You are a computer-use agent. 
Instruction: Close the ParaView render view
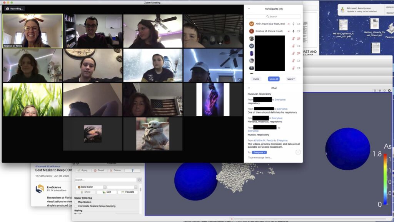click(389, 90)
